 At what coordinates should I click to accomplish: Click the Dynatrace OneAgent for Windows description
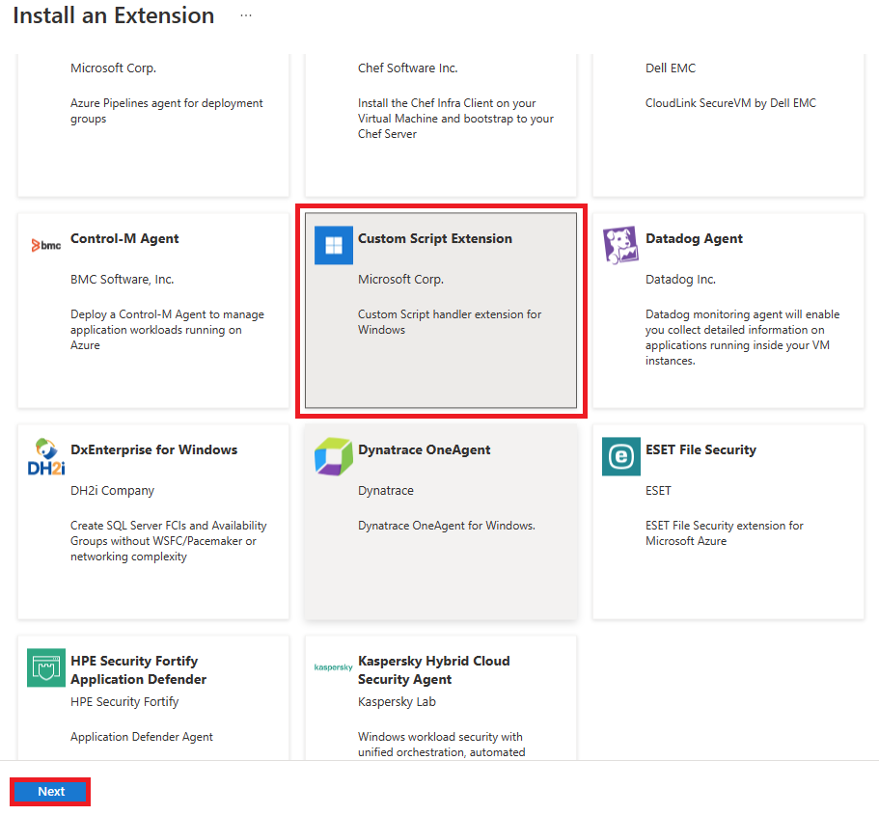click(447, 526)
